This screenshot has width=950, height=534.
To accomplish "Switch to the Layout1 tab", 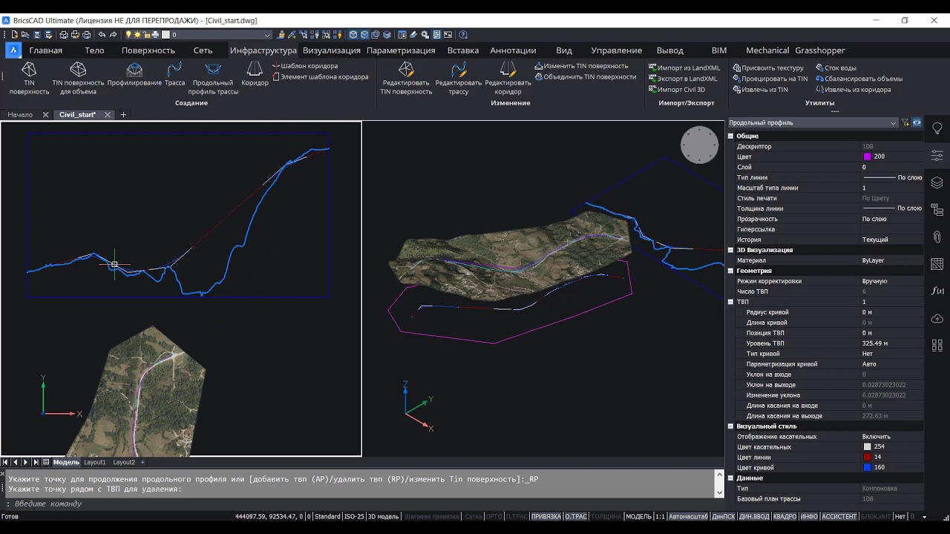I will (94, 462).
